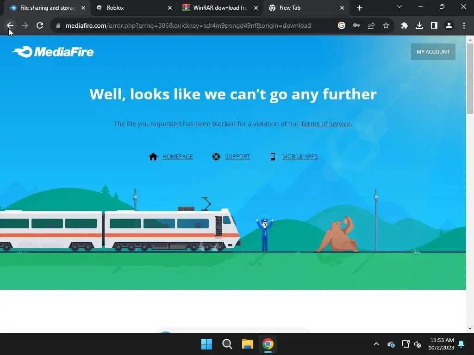View site info via the lock icon
Screen dimensions: 474x355
click(58, 26)
